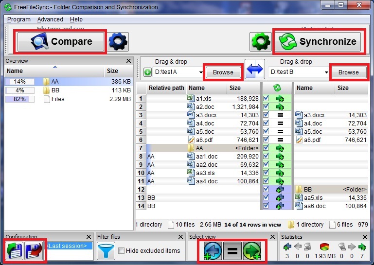Load configuration from file icon
This screenshot has height=265, width=374.
click(15, 251)
